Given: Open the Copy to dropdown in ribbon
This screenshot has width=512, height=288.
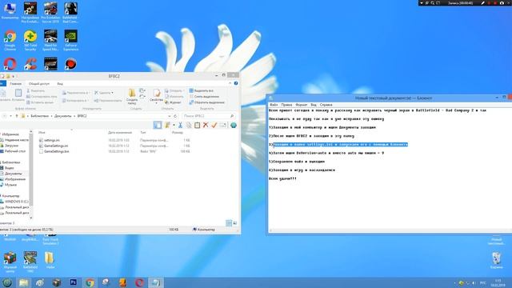Looking at the screenshot, I should (75, 101).
